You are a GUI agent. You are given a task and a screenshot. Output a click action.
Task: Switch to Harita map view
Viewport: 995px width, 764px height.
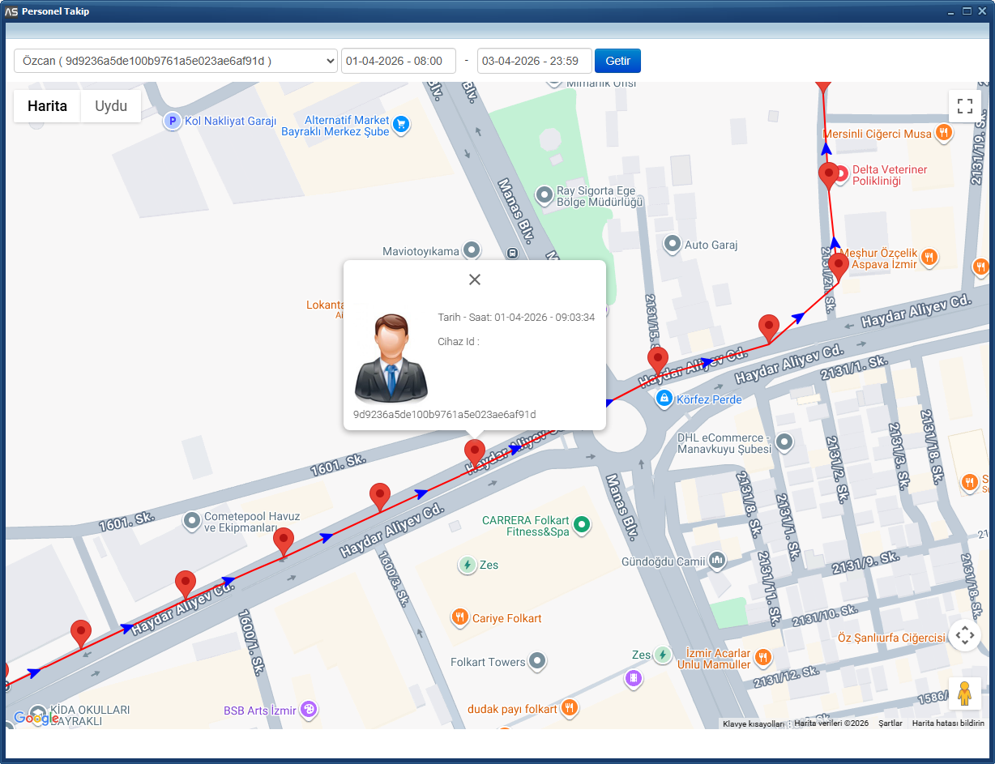pos(47,106)
